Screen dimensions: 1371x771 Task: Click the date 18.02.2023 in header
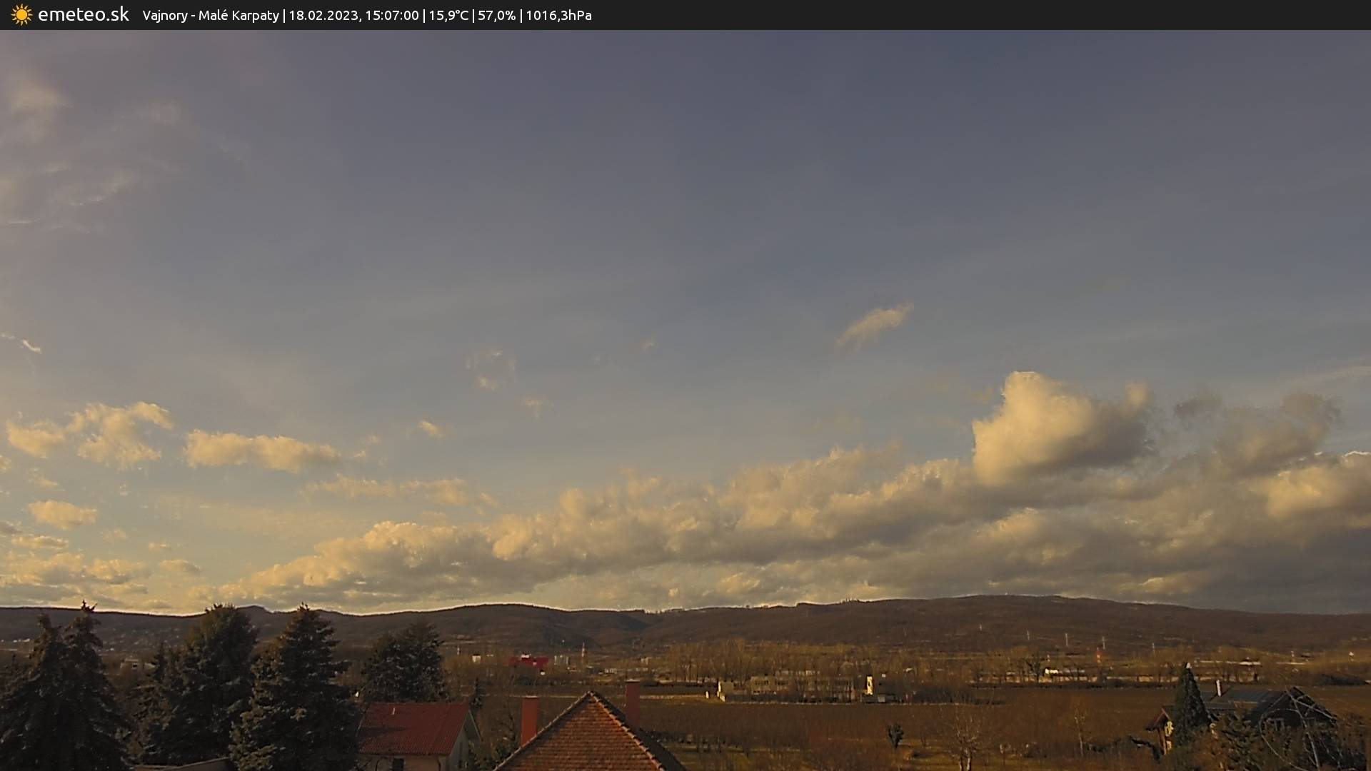pyautogui.click(x=323, y=15)
